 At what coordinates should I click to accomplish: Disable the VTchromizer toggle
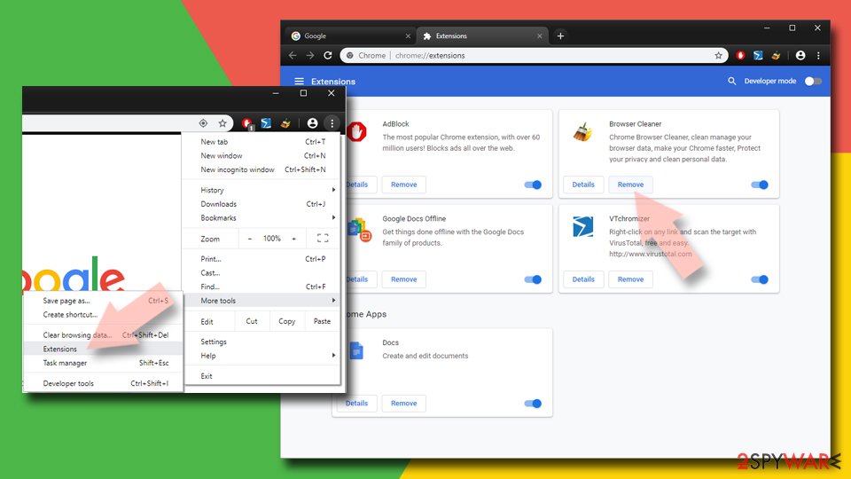(x=760, y=279)
